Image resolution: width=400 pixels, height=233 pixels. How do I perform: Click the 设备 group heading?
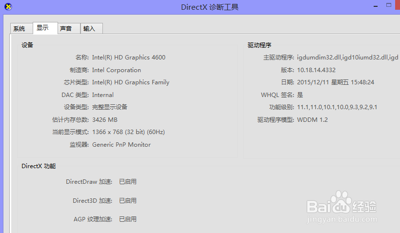[27, 45]
